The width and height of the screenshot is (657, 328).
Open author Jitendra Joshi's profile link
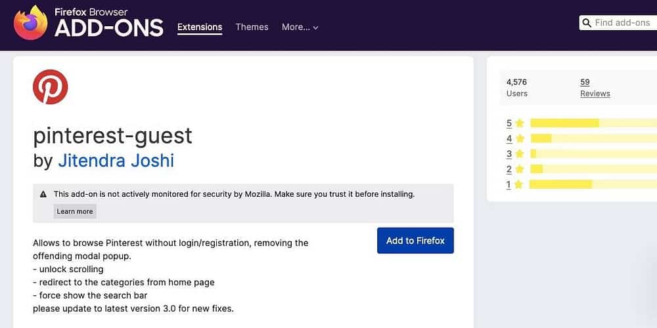[x=116, y=161]
